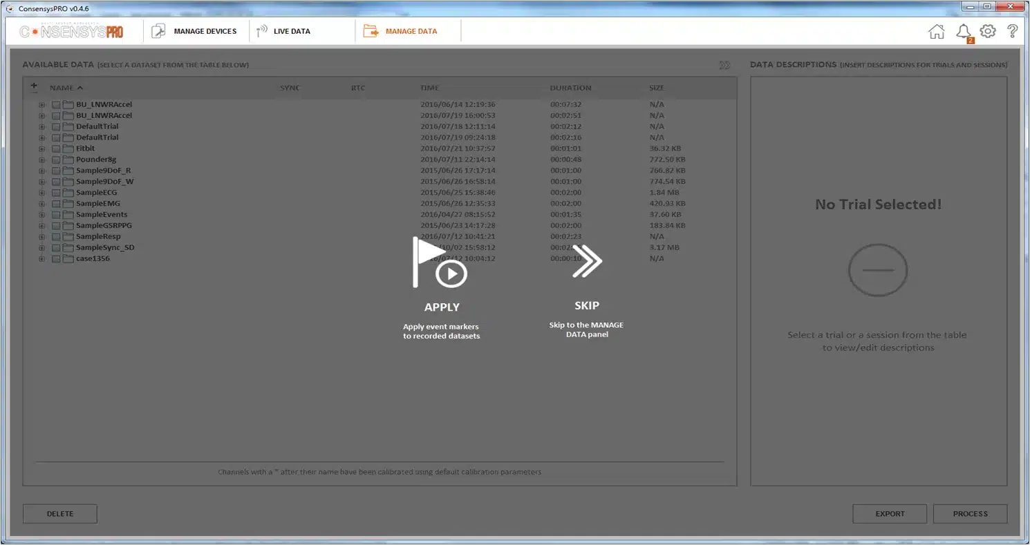Screen dimensions: 1030x545
Task: Expand the SampleECG tree node
Action: coord(41,193)
